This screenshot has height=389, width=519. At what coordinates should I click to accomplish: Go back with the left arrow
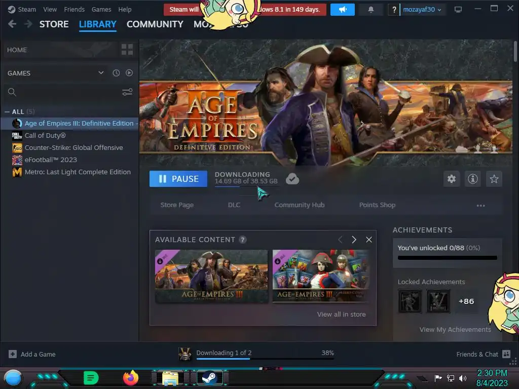coord(12,24)
